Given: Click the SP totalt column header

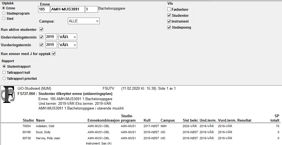Looking at the screenshot, I should coord(275,118).
